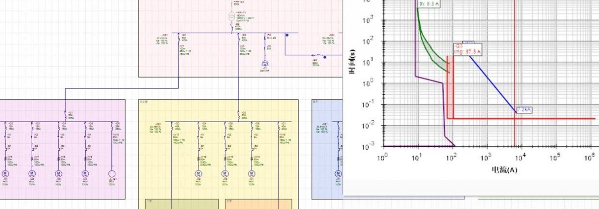Select the leftmost motor symbol in the pink panel
Screen dimensions: 599x209
click(x=6, y=173)
